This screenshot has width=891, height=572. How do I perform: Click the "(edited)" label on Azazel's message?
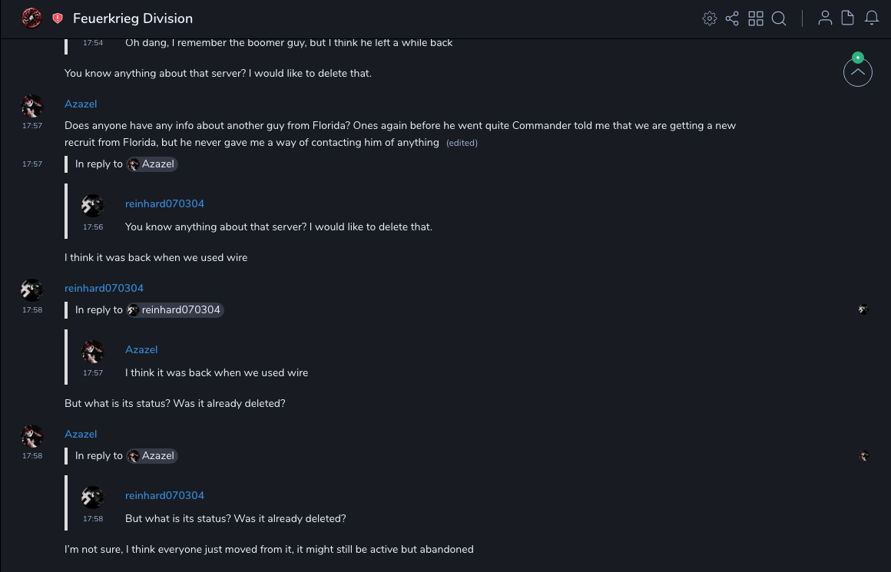(462, 143)
